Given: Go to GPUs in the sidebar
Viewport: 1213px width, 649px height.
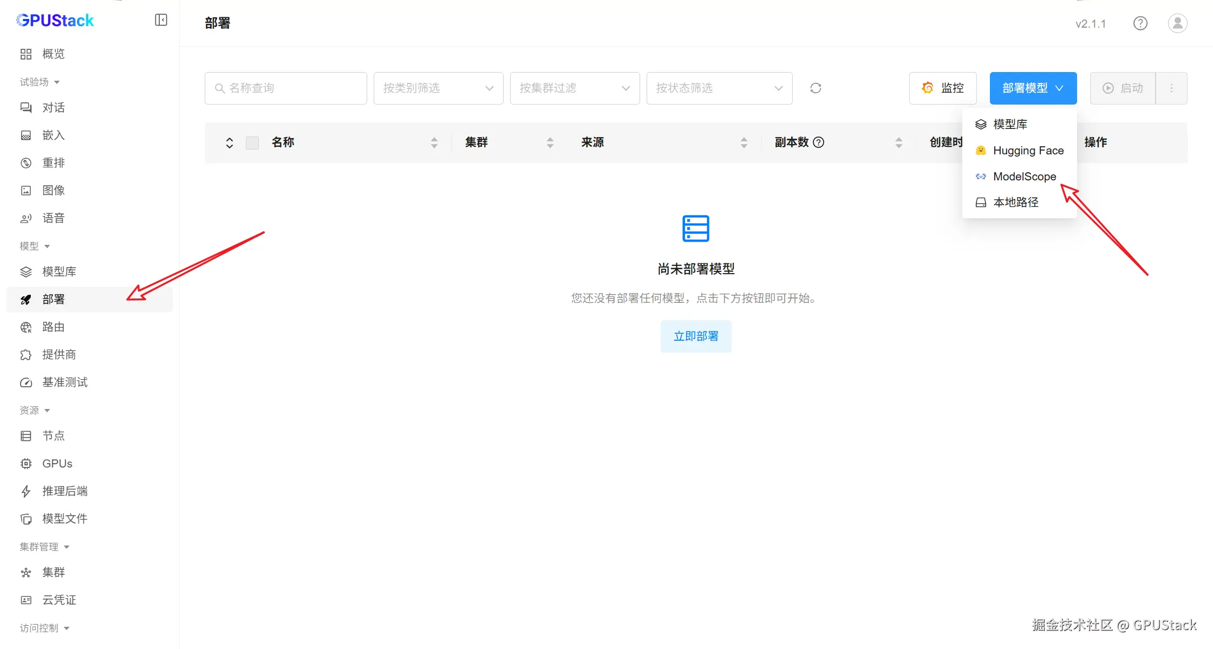Looking at the screenshot, I should [57, 463].
